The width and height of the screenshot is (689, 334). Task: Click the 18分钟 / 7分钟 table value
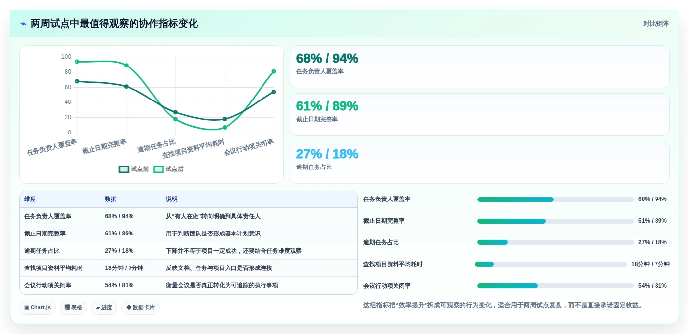pyautogui.click(x=124, y=268)
